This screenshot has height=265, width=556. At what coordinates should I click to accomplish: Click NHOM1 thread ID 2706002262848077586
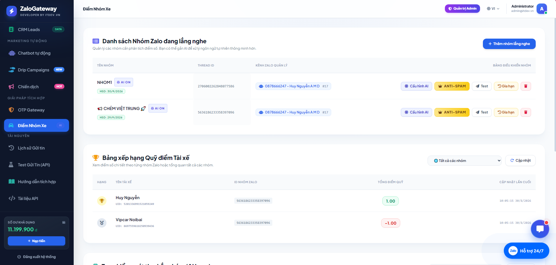pos(216,86)
